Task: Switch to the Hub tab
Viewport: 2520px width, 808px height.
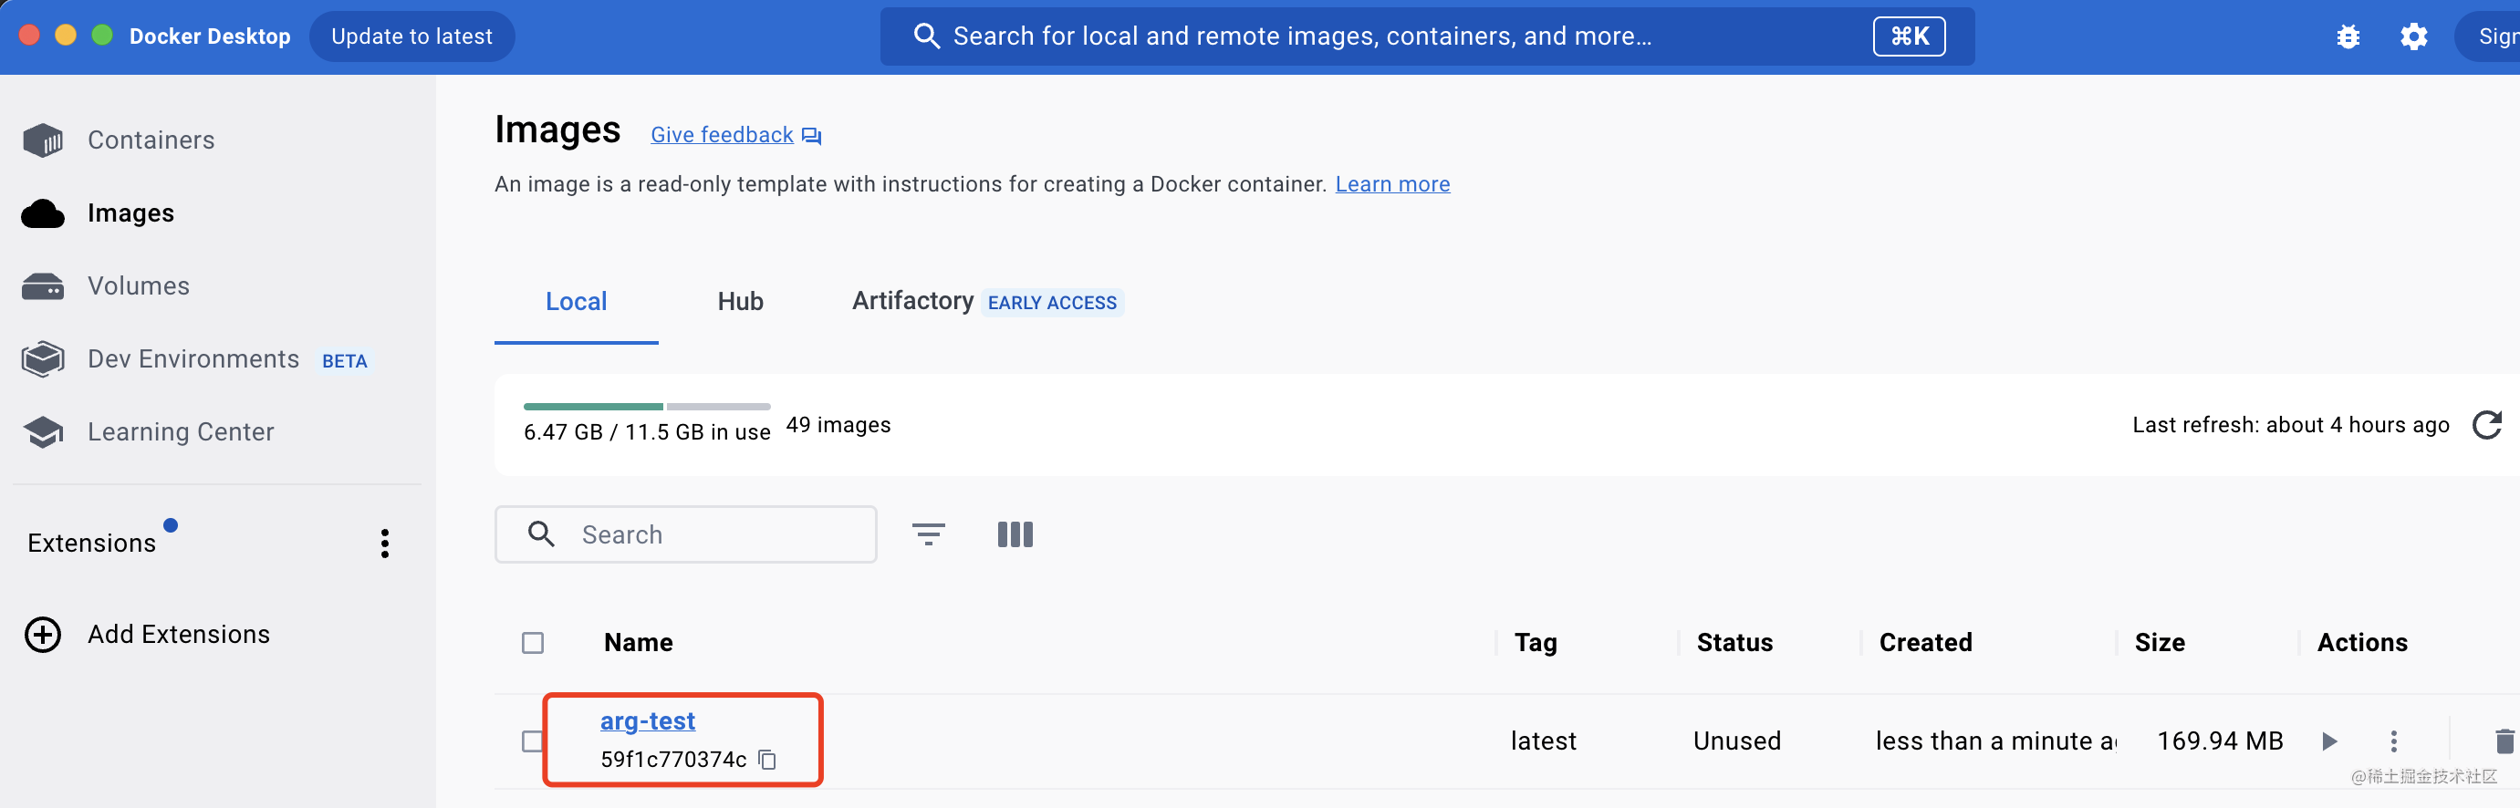Action: [x=740, y=301]
